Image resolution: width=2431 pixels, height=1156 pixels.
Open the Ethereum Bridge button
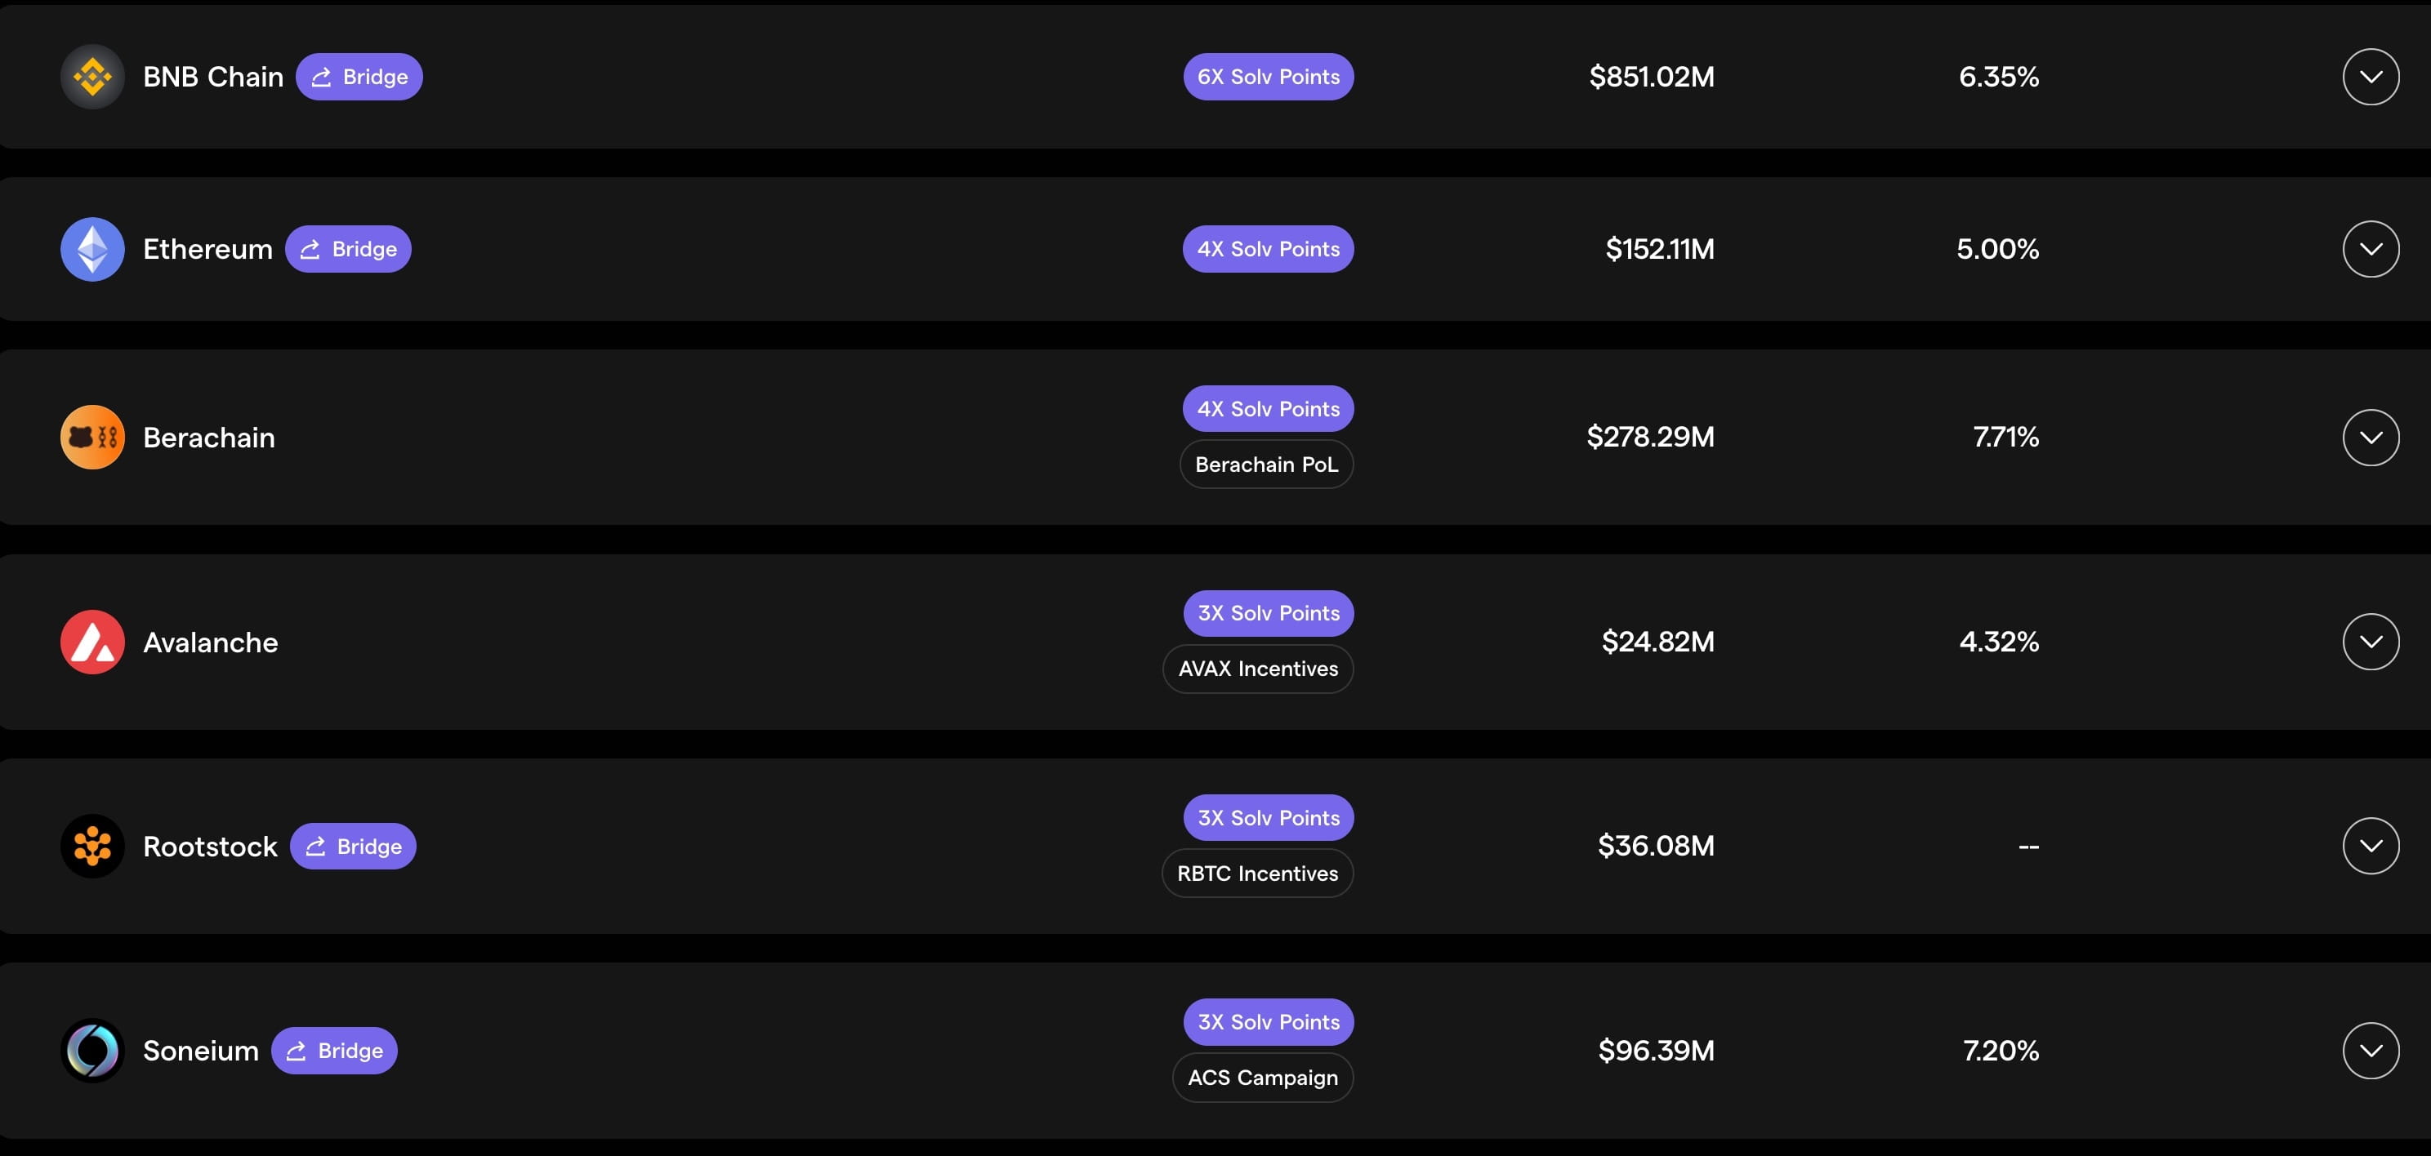tap(348, 249)
